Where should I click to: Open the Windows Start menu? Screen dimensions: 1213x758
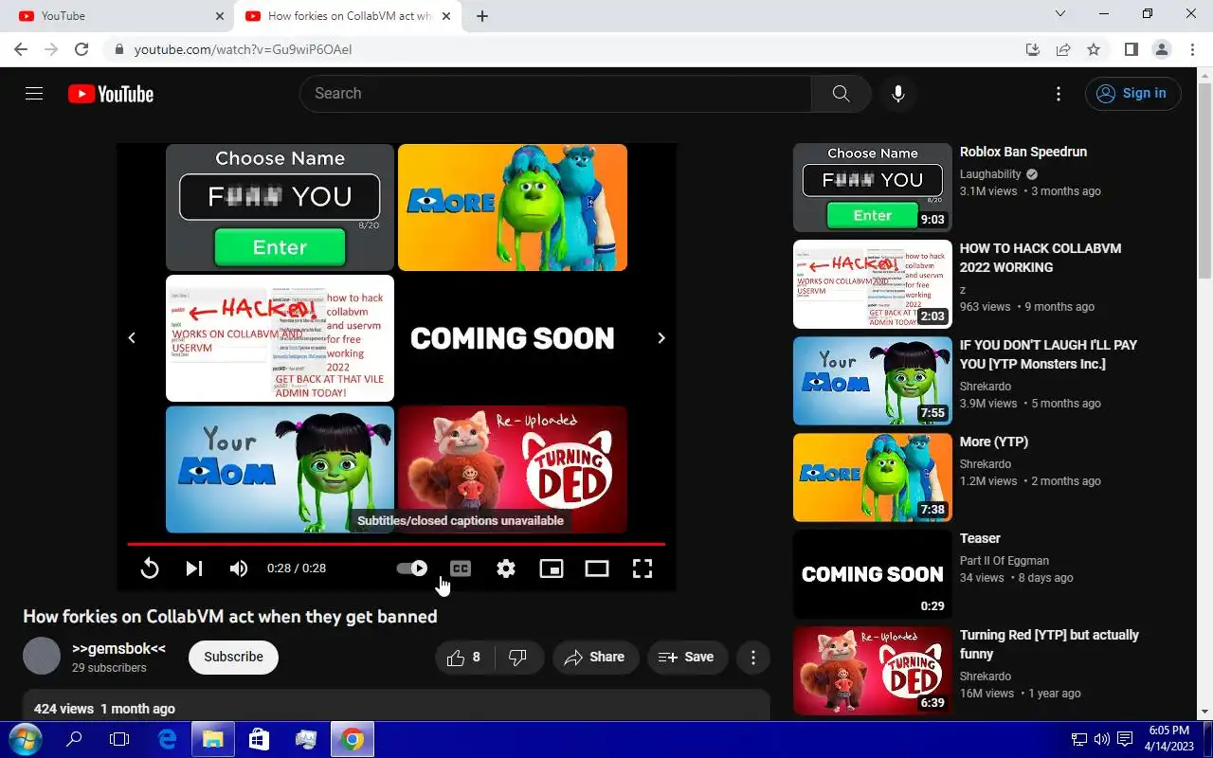(x=25, y=739)
